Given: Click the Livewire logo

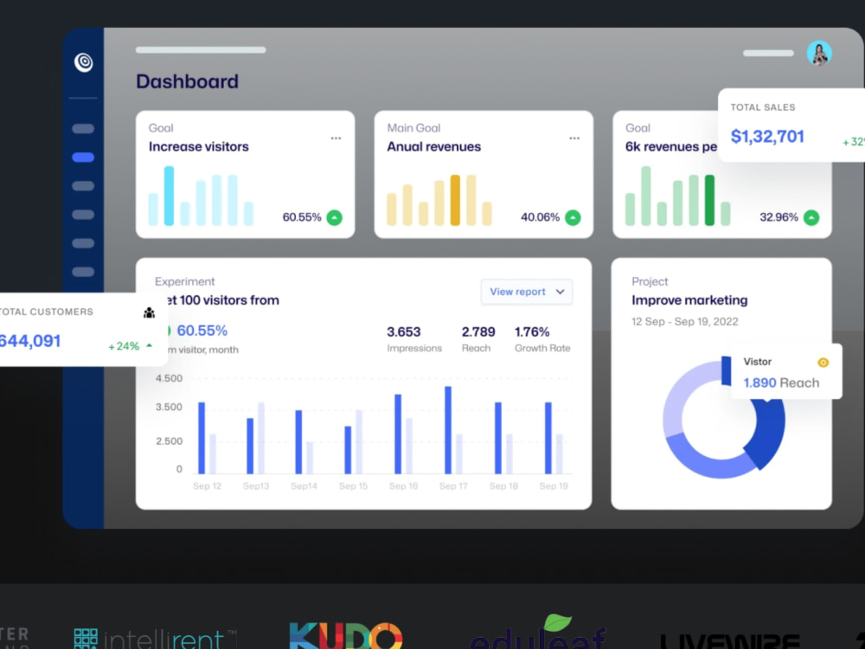Looking at the screenshot, I should tap(729, 641).
